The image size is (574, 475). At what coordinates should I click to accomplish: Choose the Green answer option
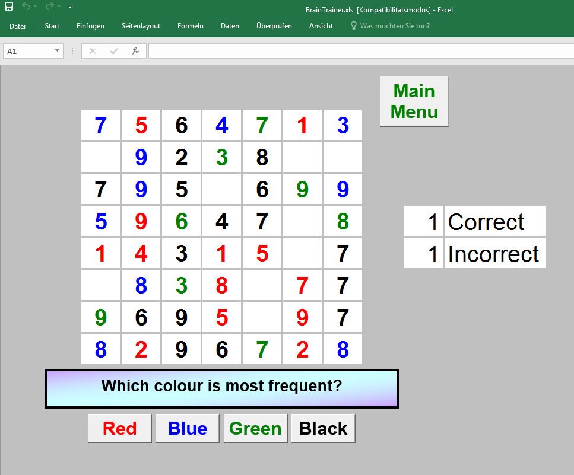click(255, 428)
